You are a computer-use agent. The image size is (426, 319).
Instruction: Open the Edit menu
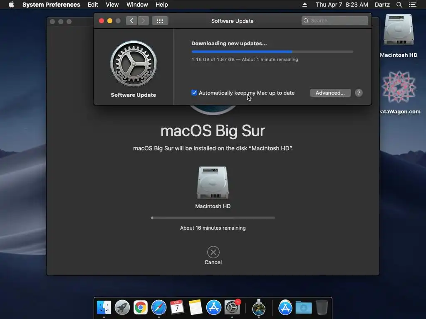93,5
